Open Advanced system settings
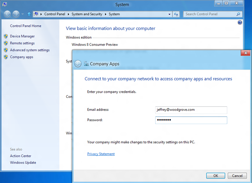 [x=30, y=50]
